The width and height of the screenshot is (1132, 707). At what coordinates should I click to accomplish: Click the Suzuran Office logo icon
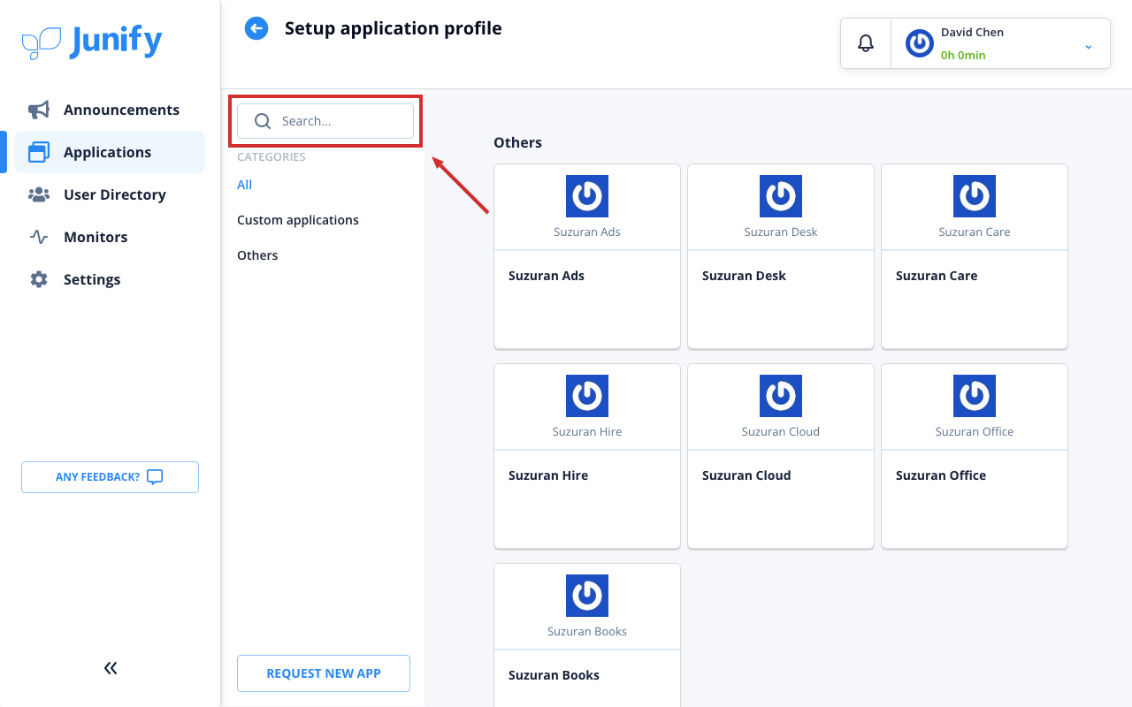point(975,396)
